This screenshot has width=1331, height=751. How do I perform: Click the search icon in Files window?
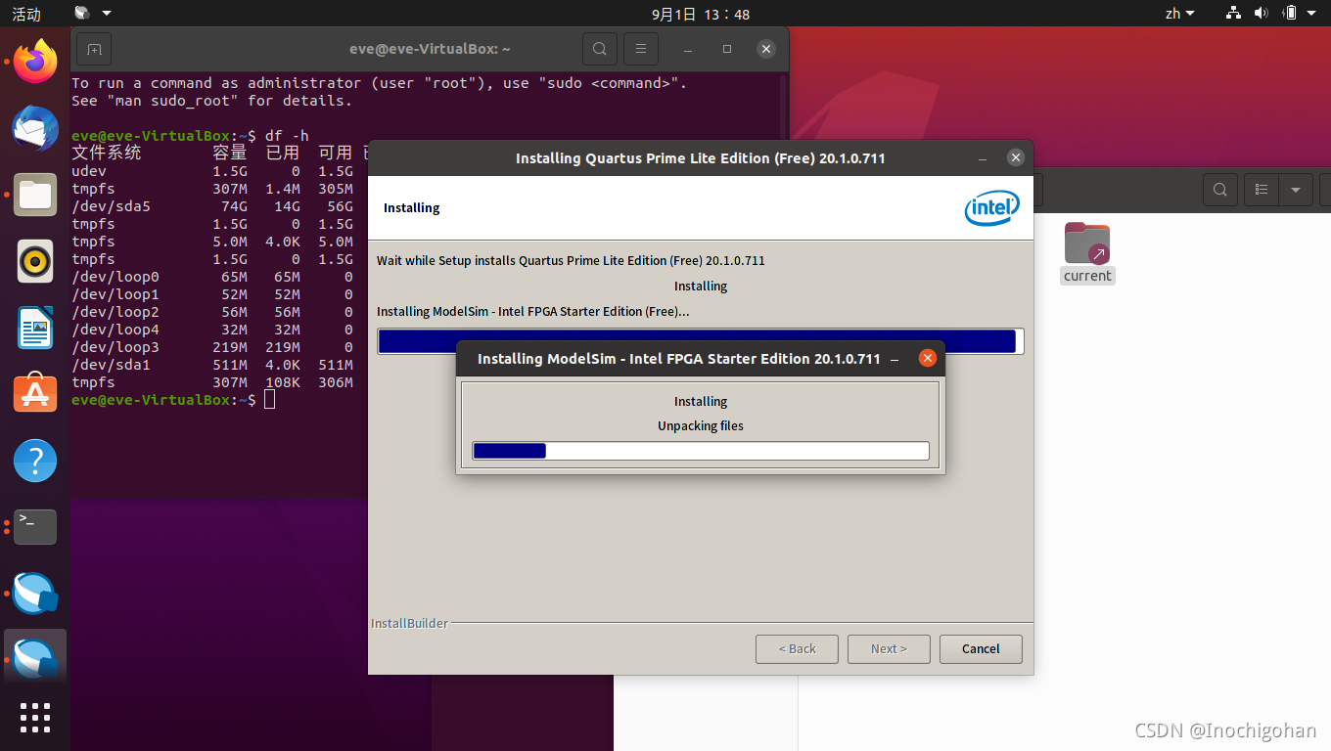(1220, 190)
